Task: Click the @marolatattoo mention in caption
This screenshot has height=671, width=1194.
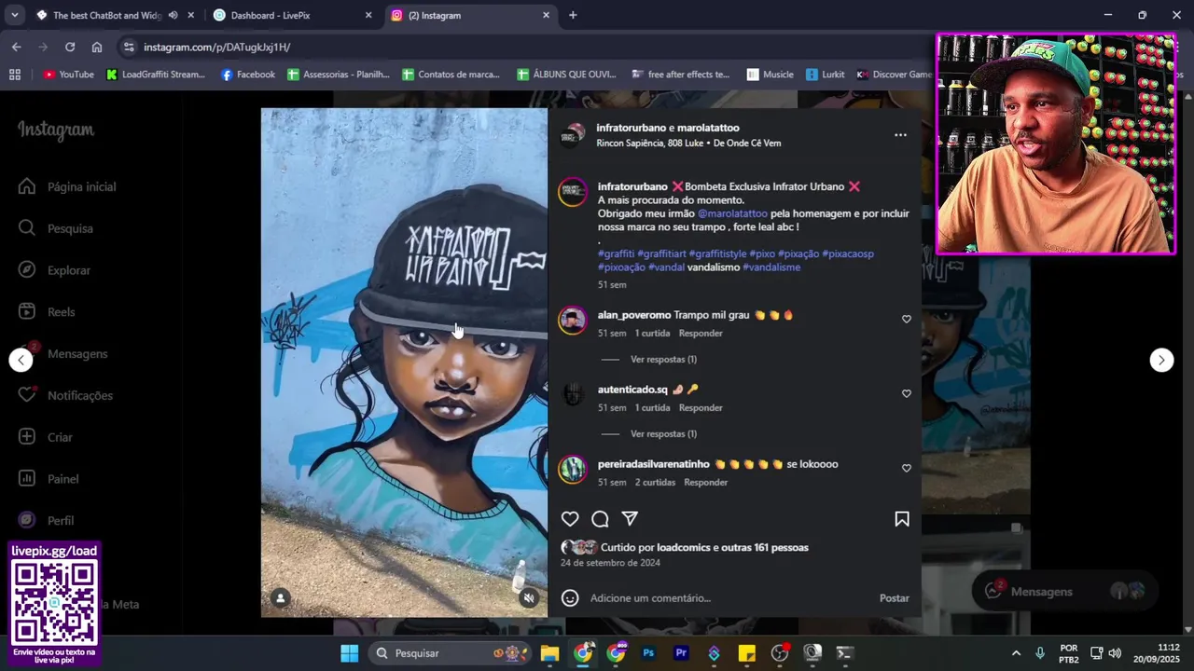Action: click(x=732, y=213)
